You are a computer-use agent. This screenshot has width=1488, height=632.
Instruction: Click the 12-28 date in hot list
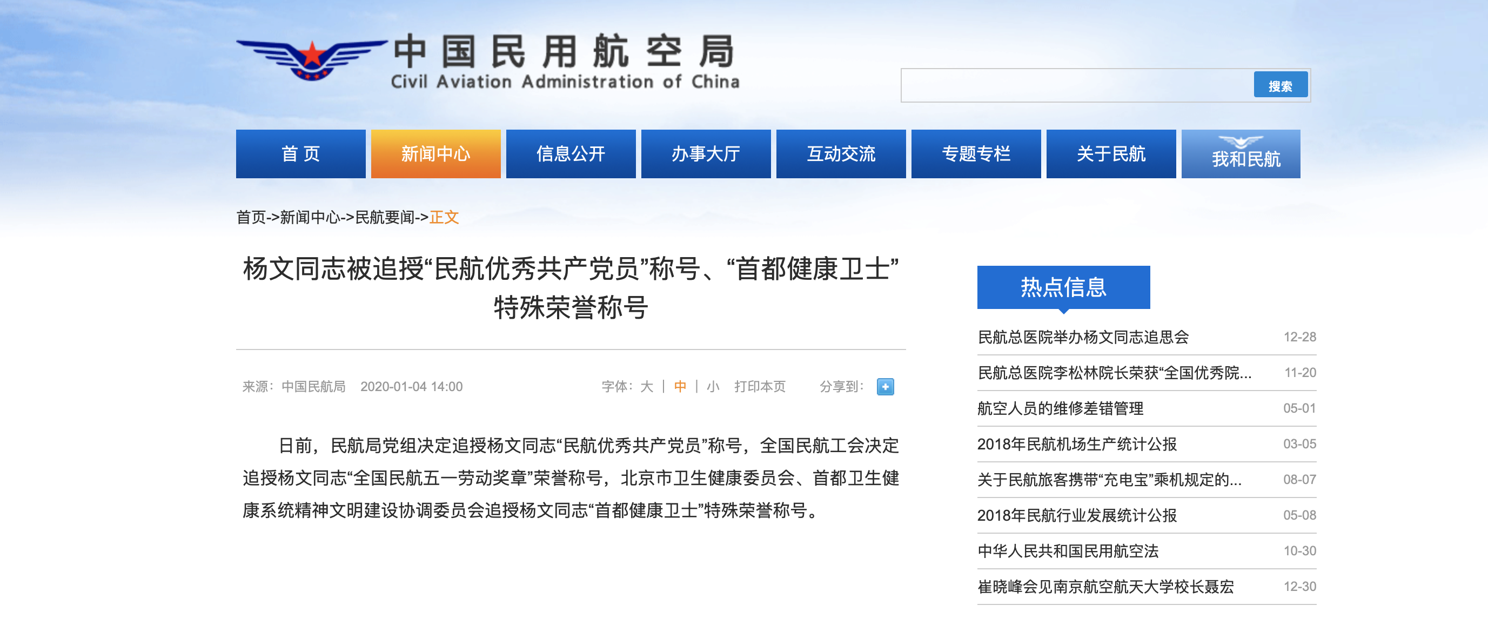(x=1299, y=337)
